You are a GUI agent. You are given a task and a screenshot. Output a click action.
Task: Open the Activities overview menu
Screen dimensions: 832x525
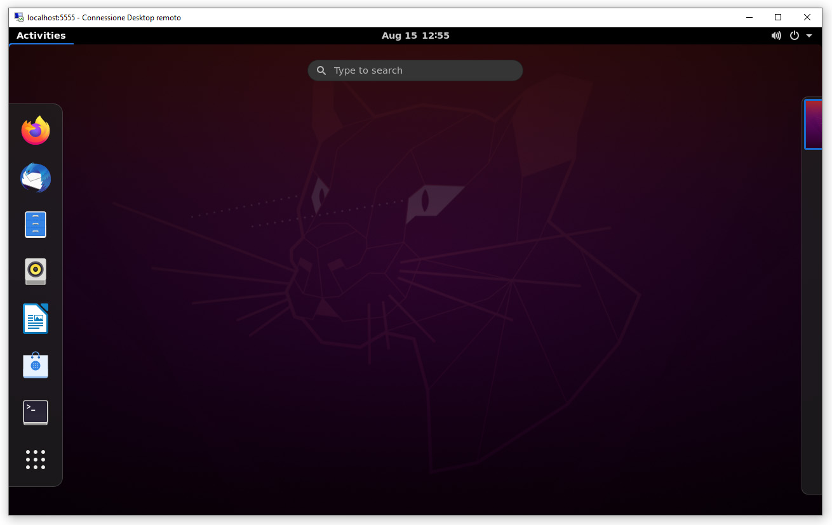[x=41, y=36]
